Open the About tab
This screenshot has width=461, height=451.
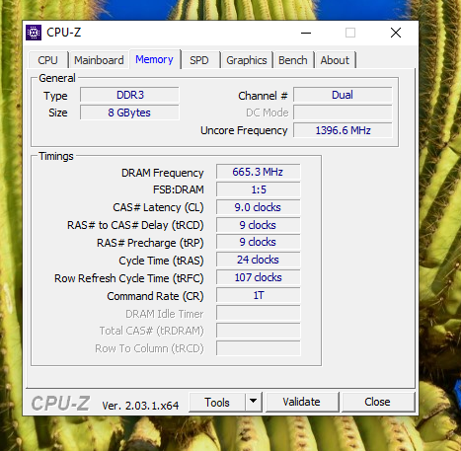tap(335, 60)
